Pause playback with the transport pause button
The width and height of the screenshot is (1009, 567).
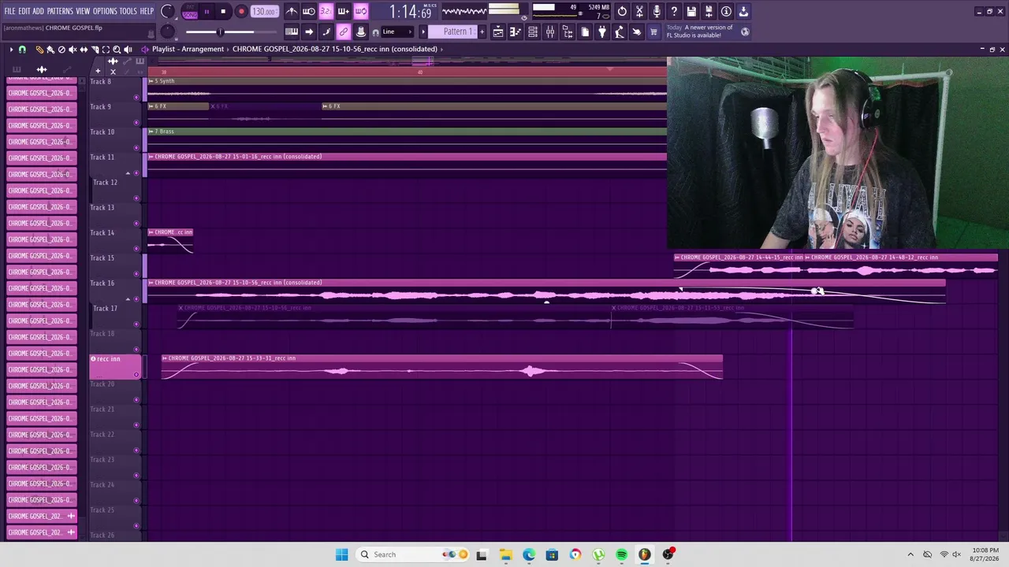207,12
